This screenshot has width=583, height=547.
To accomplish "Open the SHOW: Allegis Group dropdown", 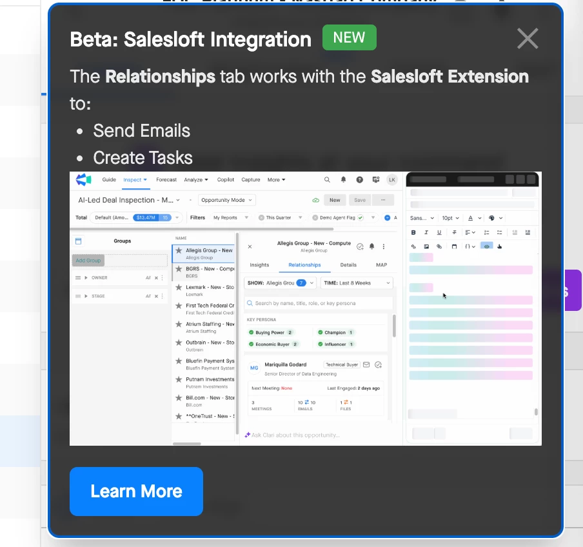I will 281,283.
